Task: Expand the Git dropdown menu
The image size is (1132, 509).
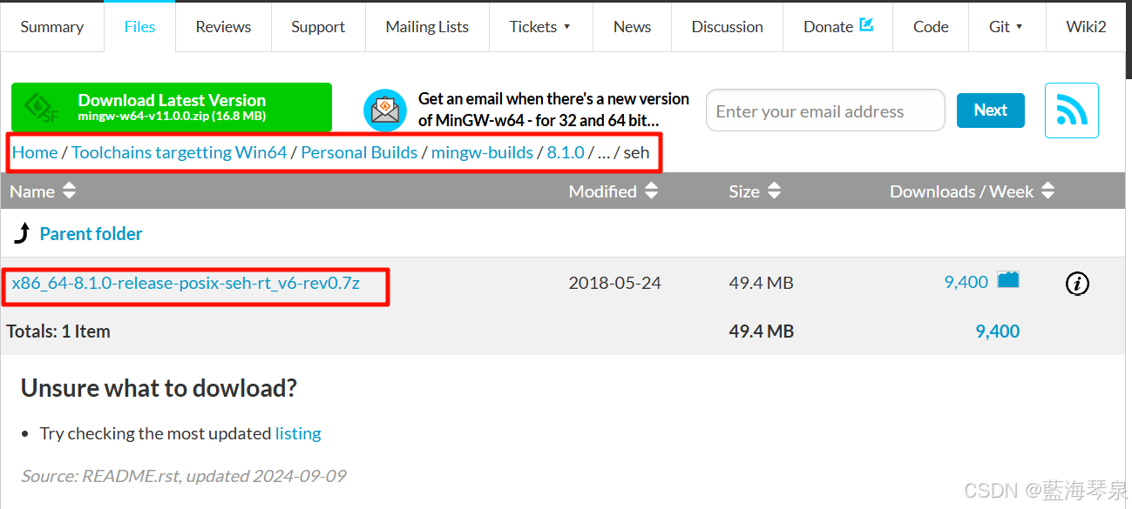Action: click(1006, 27)
